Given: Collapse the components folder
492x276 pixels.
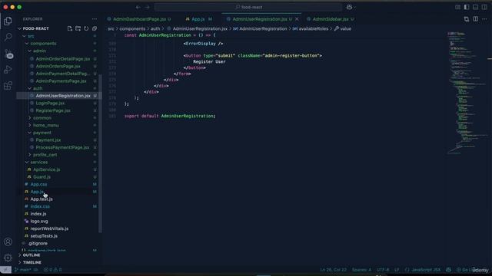Looking at the screenshot, I should click(43, 44).
